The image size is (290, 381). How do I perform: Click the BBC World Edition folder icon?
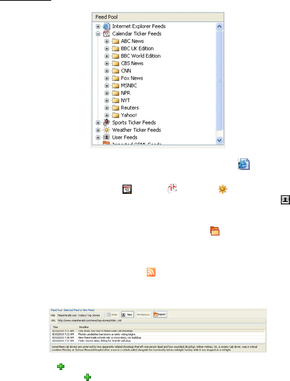click(x=116, y=56)
